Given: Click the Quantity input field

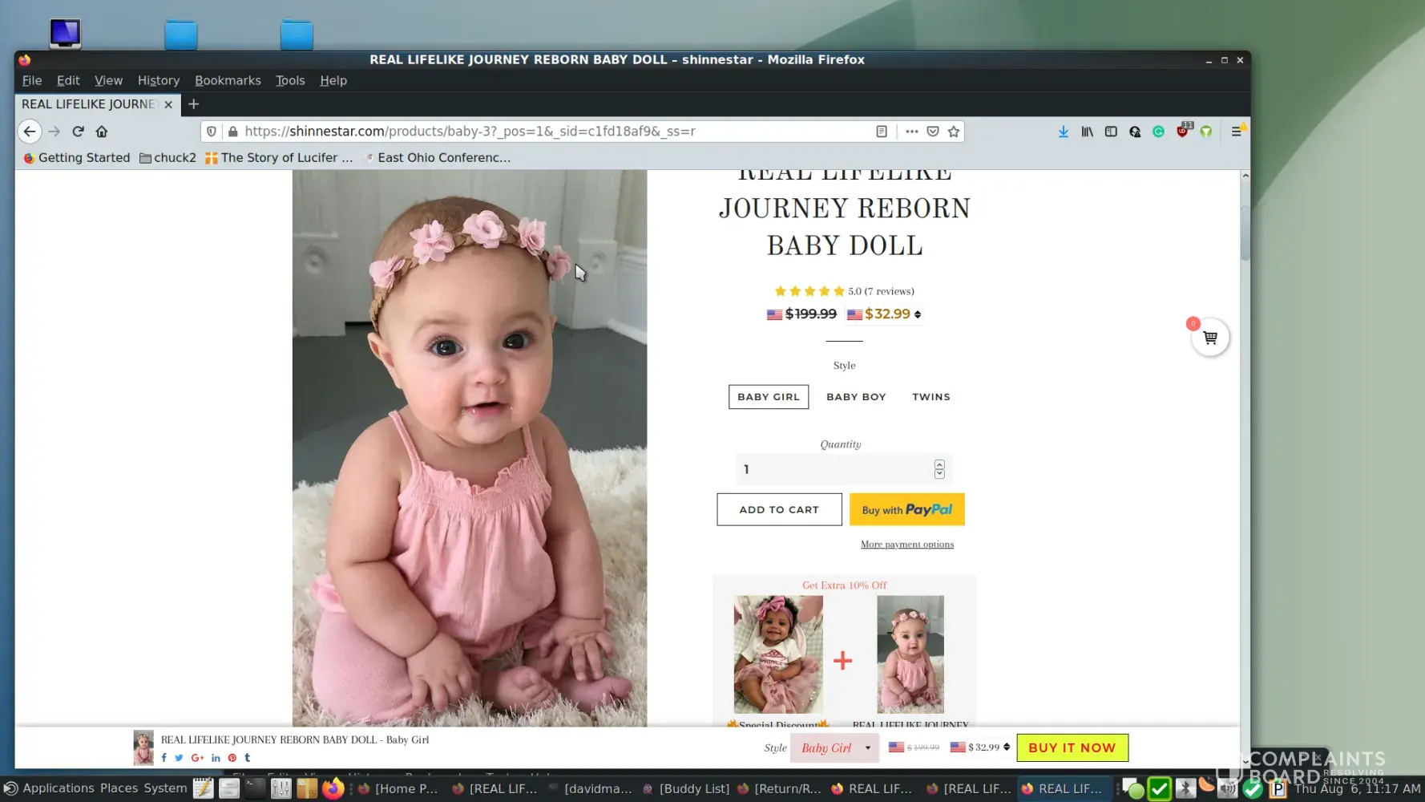Looking at the screenshot, I should [x=834, y=469].
